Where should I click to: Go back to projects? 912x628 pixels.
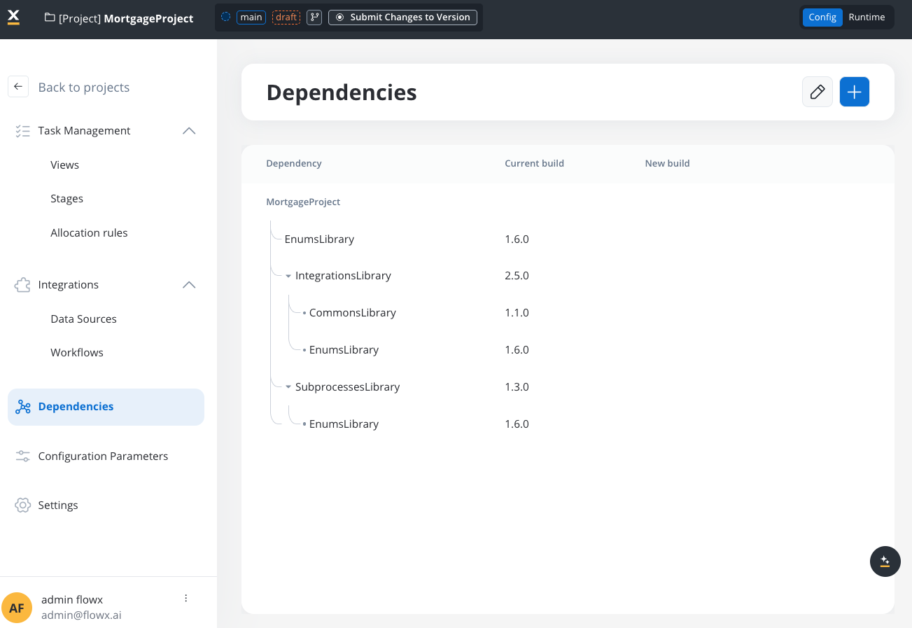(x=84, y=88)
